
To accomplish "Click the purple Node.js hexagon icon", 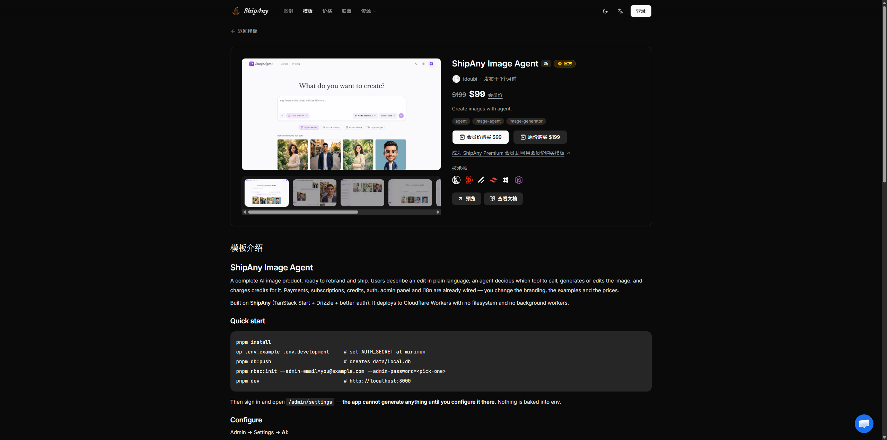I will coord(519,180).
